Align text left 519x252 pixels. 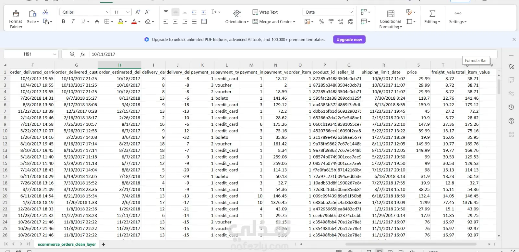pyautogui.click(x=166, y=21)
